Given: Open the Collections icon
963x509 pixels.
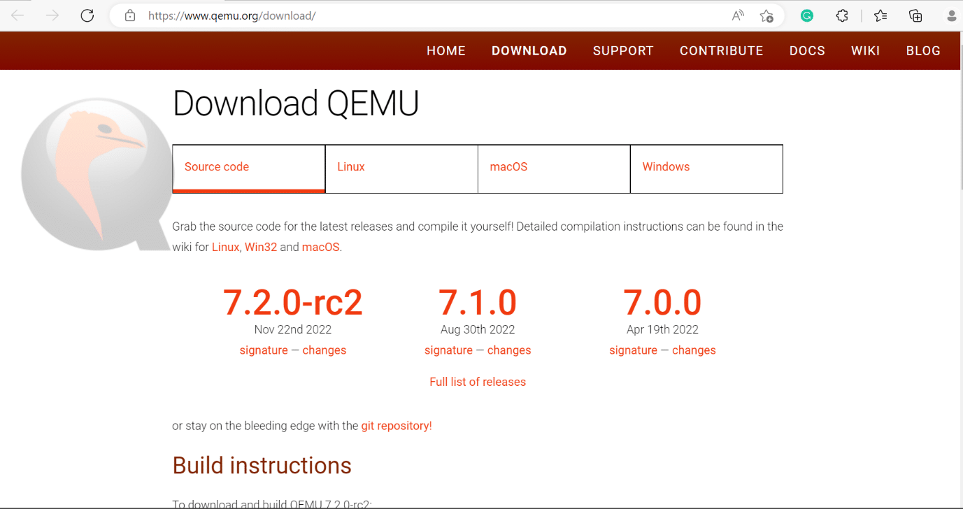Looking at the screenshot, I should click(915, 15).
